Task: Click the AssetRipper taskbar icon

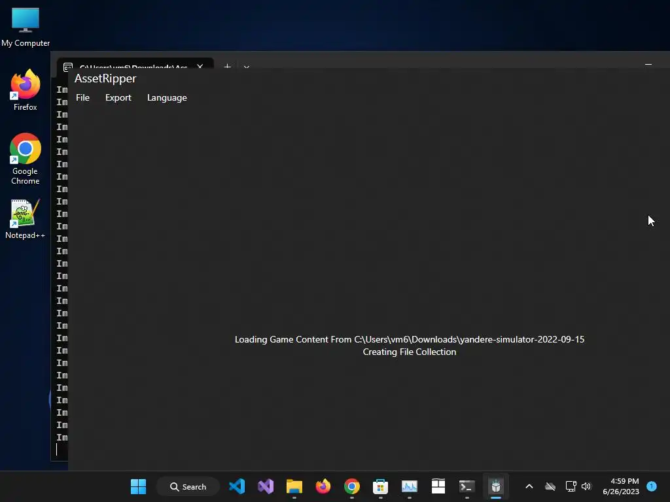Action: (x=496, y=486)
